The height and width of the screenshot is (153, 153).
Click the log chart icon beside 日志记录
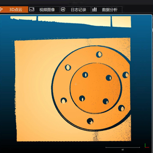click(63, 9)
